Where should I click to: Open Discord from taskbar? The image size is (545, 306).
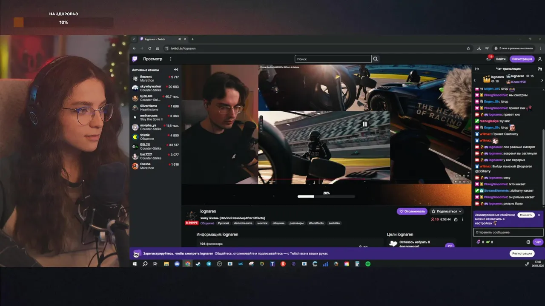(x=177, y=264)
